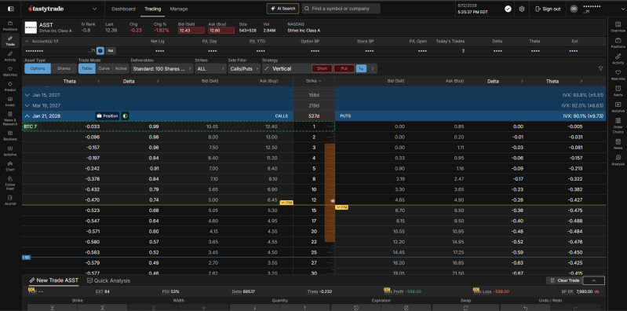Go to the Dashboard tab
The height and width of the screenshot is (311, 627).
click(x=123, y=9)
